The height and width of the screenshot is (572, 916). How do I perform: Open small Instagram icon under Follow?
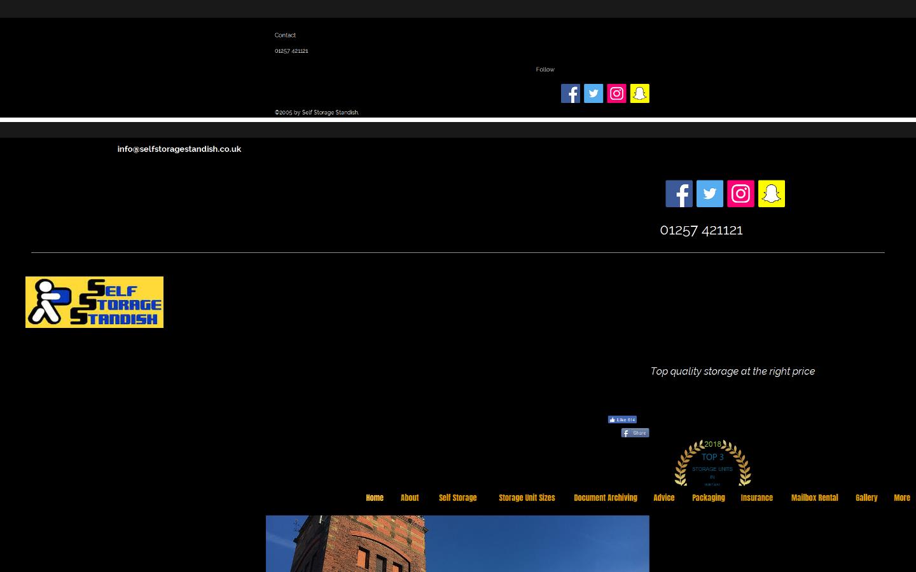pos(616,93)
